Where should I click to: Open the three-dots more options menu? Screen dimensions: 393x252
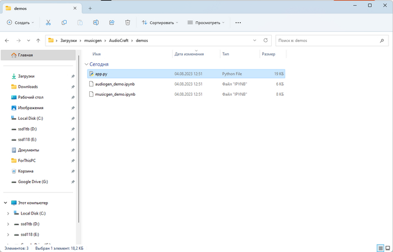point(238,22)
